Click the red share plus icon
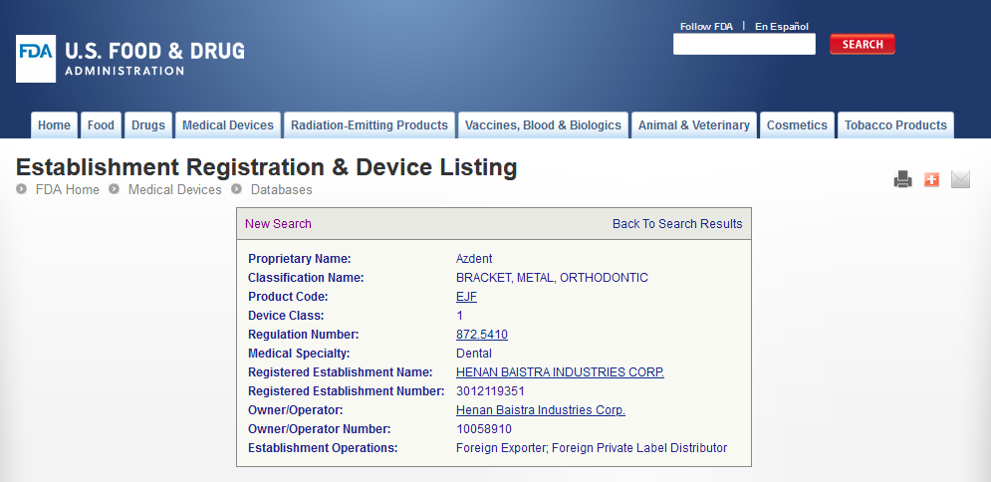991x482 pixels. (x=931, y=180)
